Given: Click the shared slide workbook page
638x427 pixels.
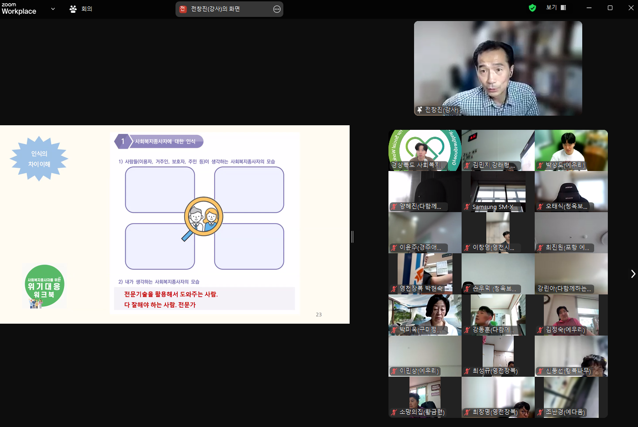Looking at the screenshot, I should pyautogui.click(x=175, y=224).
